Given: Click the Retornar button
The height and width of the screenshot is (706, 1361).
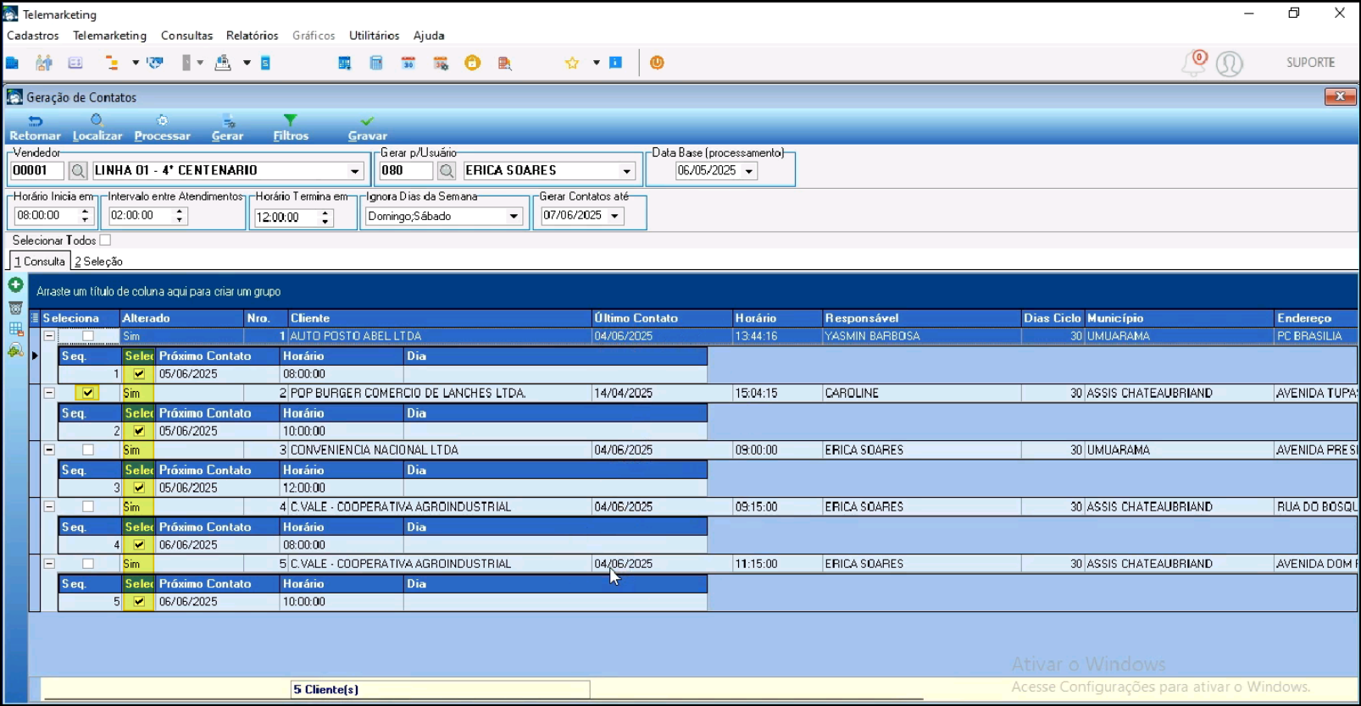Looking at the screenshot, I should click(x=35, y=128).
